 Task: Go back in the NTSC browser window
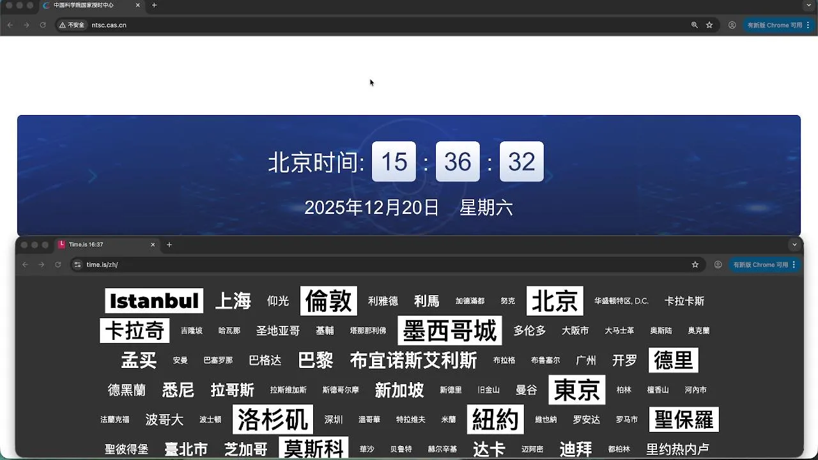10,25
